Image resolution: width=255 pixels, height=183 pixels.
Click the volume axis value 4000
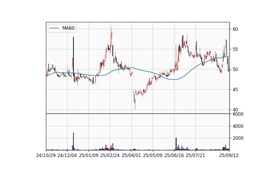tap(238, 126)
